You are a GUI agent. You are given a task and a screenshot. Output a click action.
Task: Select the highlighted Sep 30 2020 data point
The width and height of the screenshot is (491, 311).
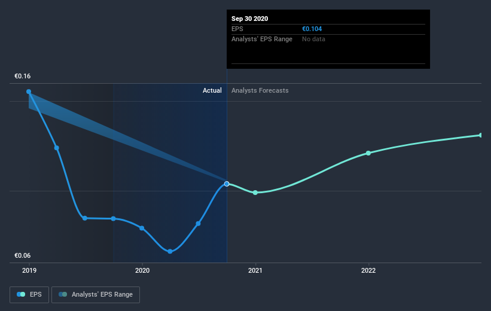point(227,184)
